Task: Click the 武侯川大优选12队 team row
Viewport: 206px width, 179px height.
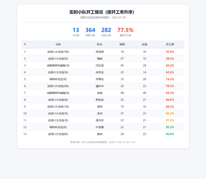Action: (x=103, y=107)
